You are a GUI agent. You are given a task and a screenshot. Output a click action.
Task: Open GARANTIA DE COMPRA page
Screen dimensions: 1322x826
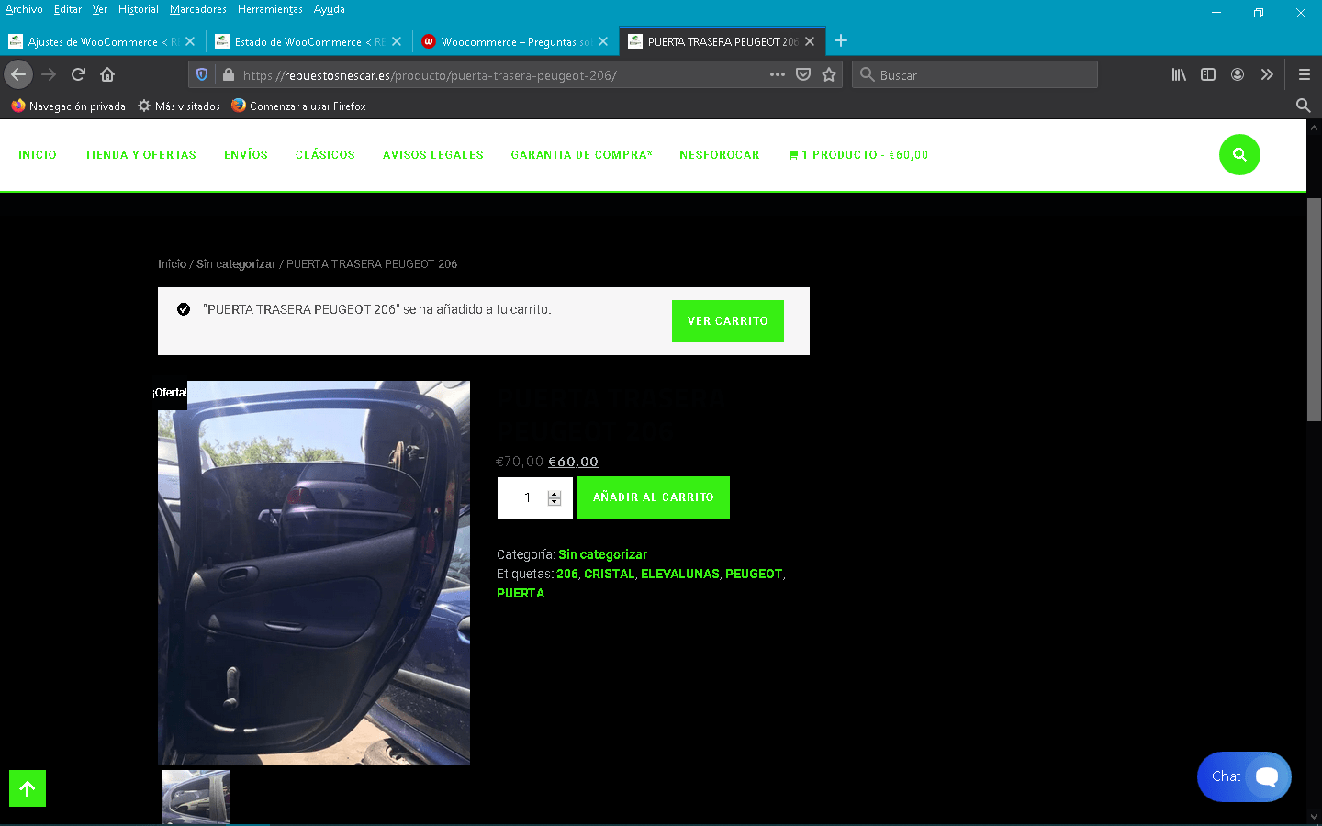click(x=582, y=155)
